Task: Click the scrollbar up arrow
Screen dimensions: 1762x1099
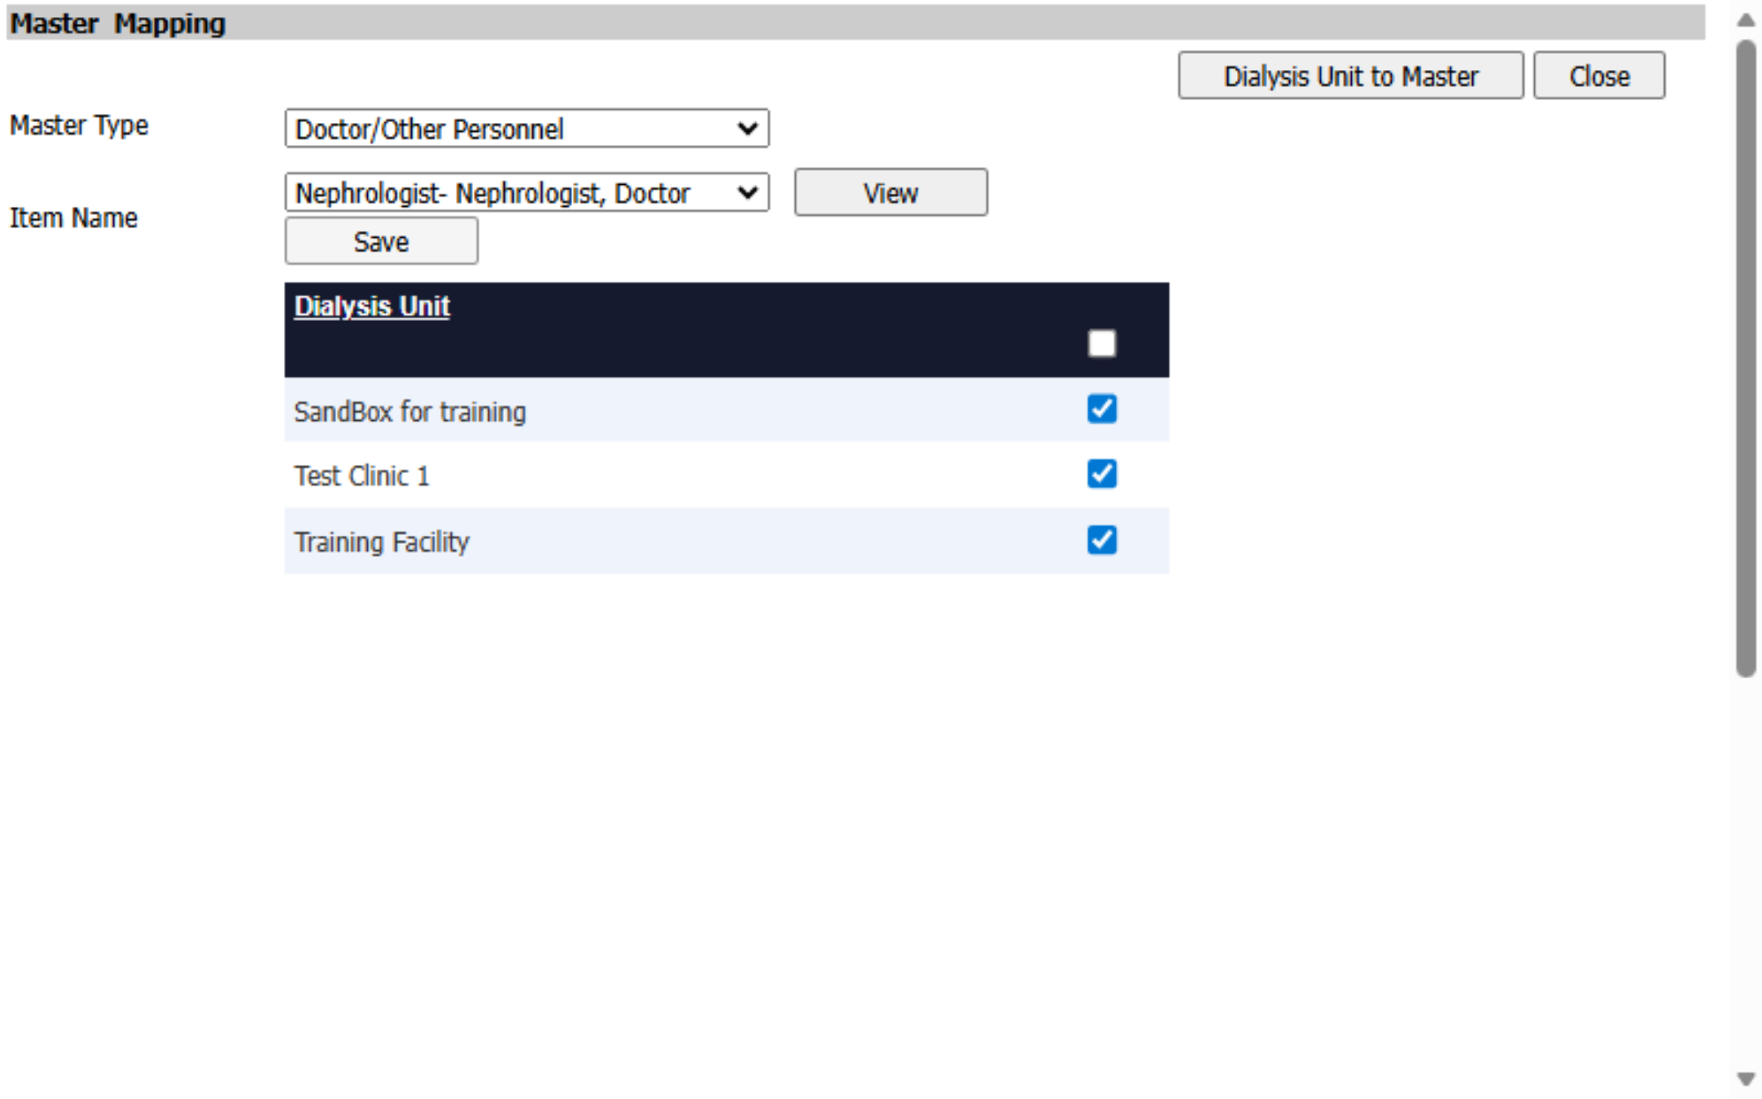Action: [x=1745, y=20]
